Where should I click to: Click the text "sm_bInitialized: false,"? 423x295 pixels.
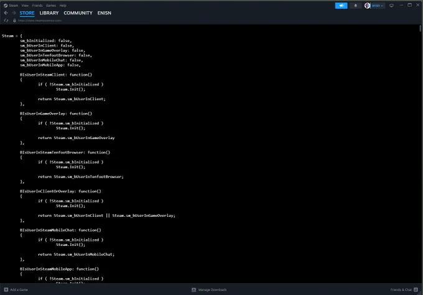tap(46, 41)
